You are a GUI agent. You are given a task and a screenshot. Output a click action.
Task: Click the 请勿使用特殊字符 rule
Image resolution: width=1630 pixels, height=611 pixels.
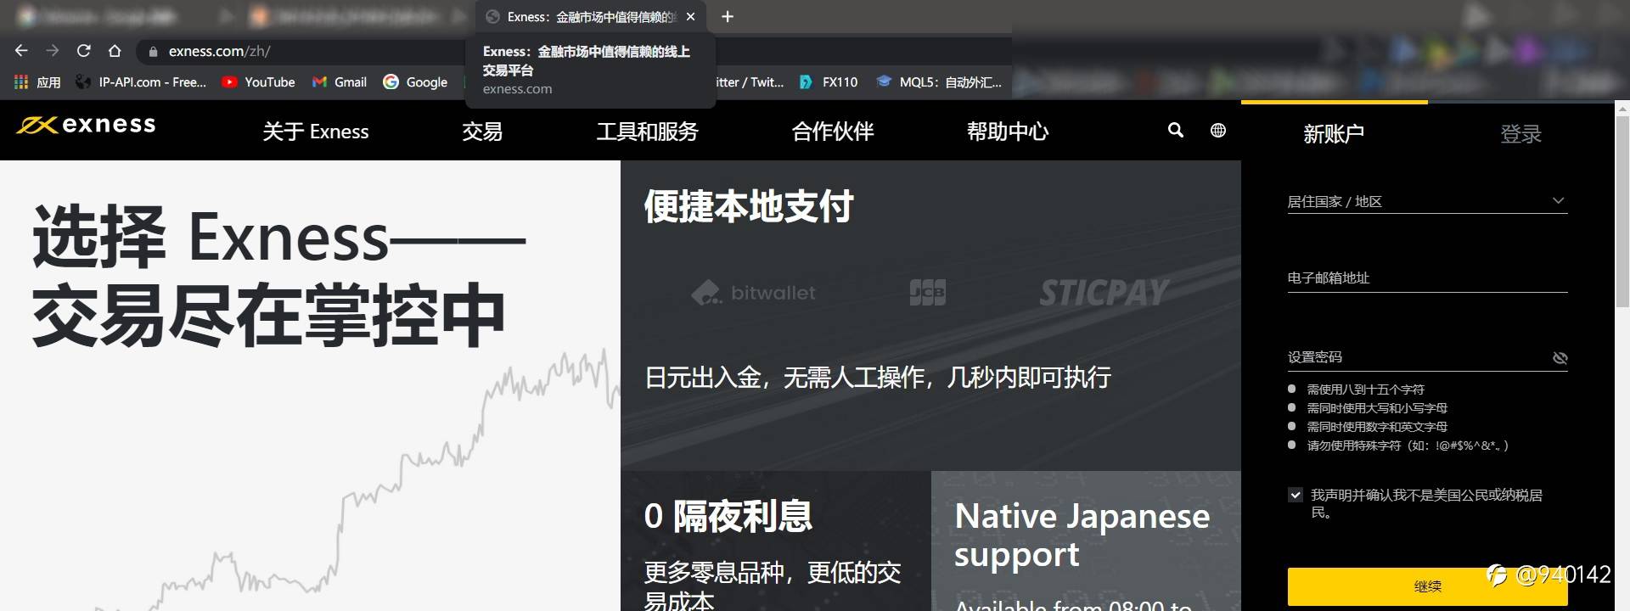pos(1408,446)
